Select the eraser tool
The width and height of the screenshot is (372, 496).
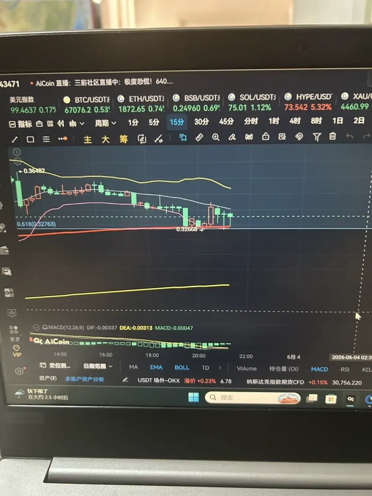coord(232,137)
